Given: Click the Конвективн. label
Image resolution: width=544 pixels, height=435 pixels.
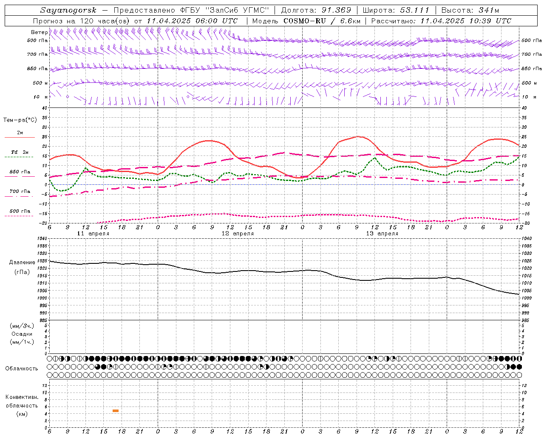Looking at the screenshot, I should [22, 397].
